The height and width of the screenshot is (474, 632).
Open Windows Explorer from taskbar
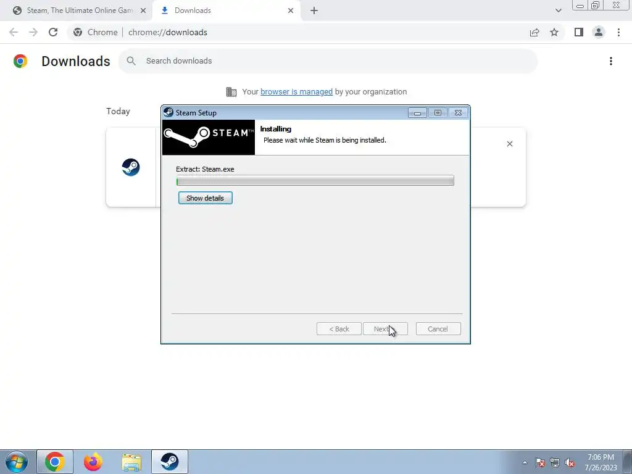pos(131,462)
